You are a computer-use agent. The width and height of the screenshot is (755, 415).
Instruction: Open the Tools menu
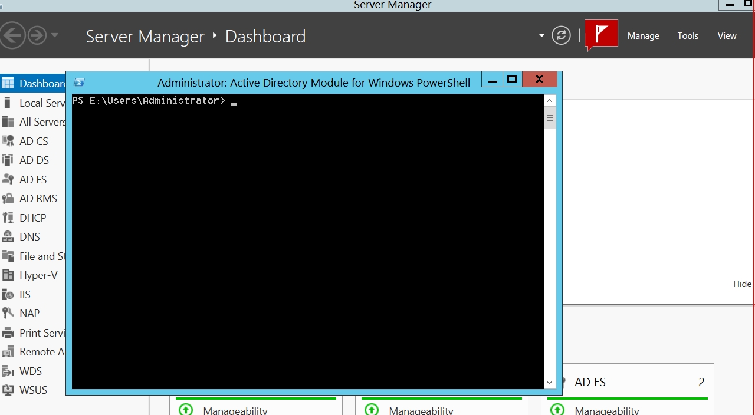pyautogui.click(x=688, y=36)
